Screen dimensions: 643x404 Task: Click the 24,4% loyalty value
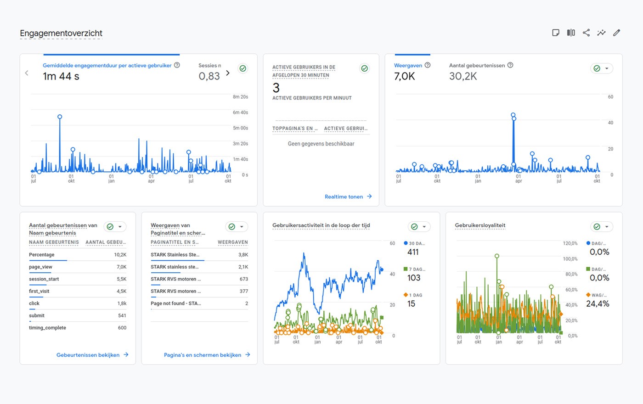click(598, 304)
